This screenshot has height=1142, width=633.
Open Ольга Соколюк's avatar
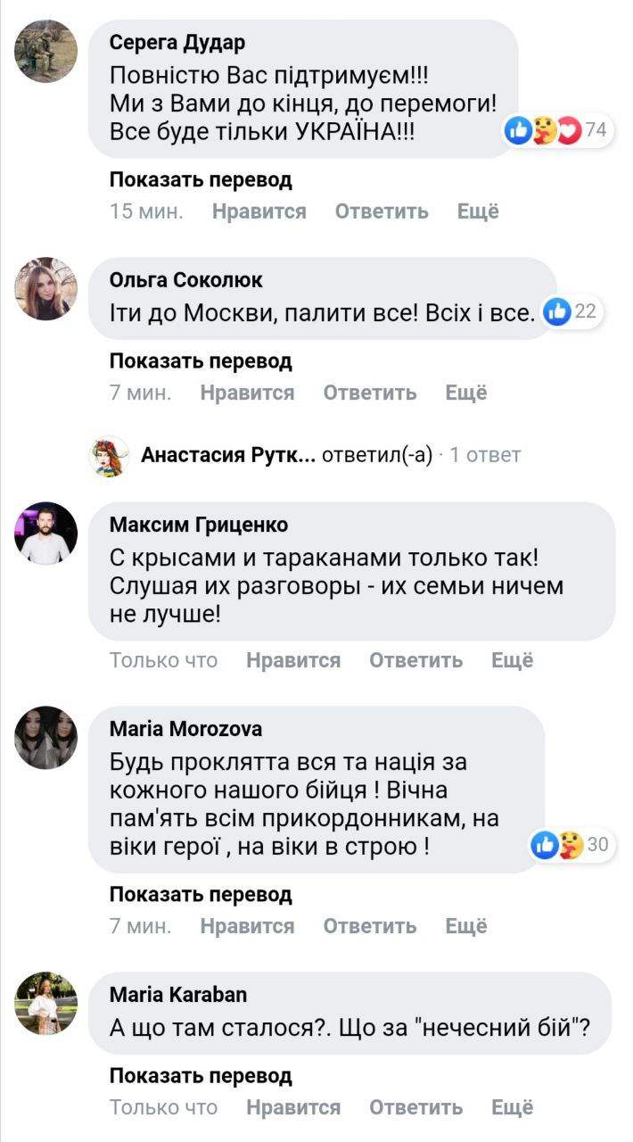(x=46, y=289)
